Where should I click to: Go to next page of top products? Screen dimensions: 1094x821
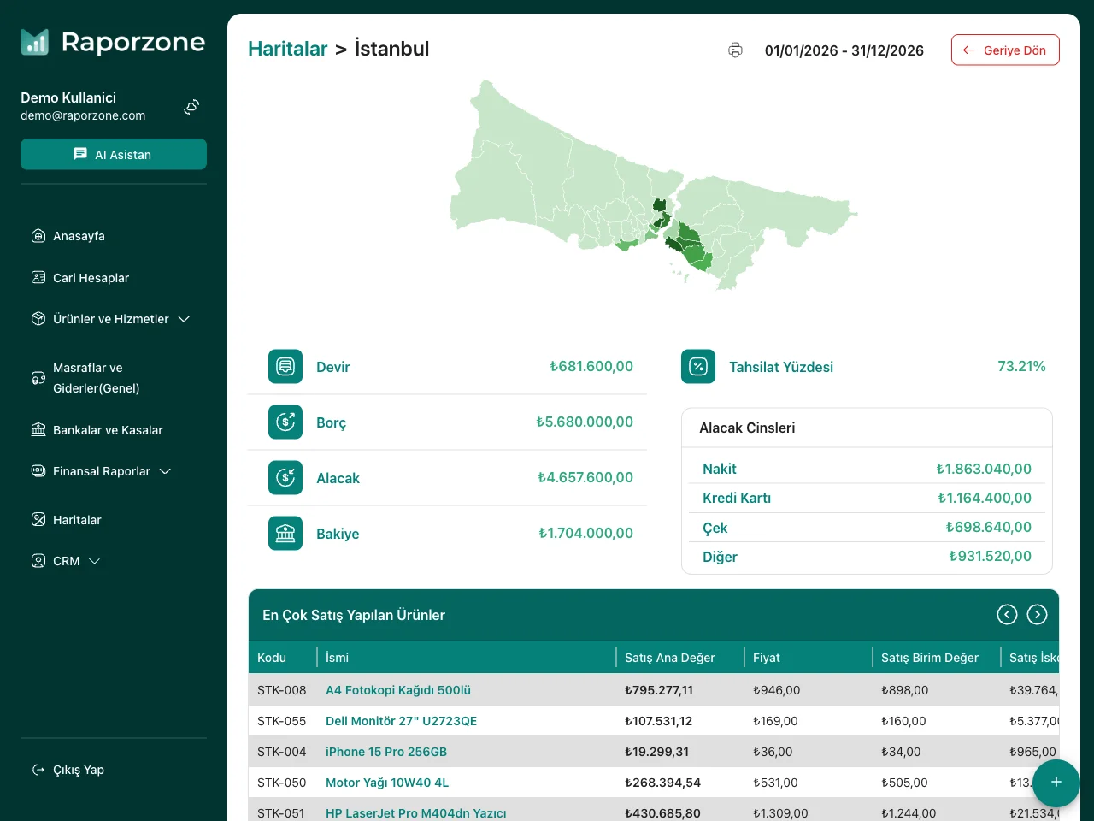point(1037,615)
